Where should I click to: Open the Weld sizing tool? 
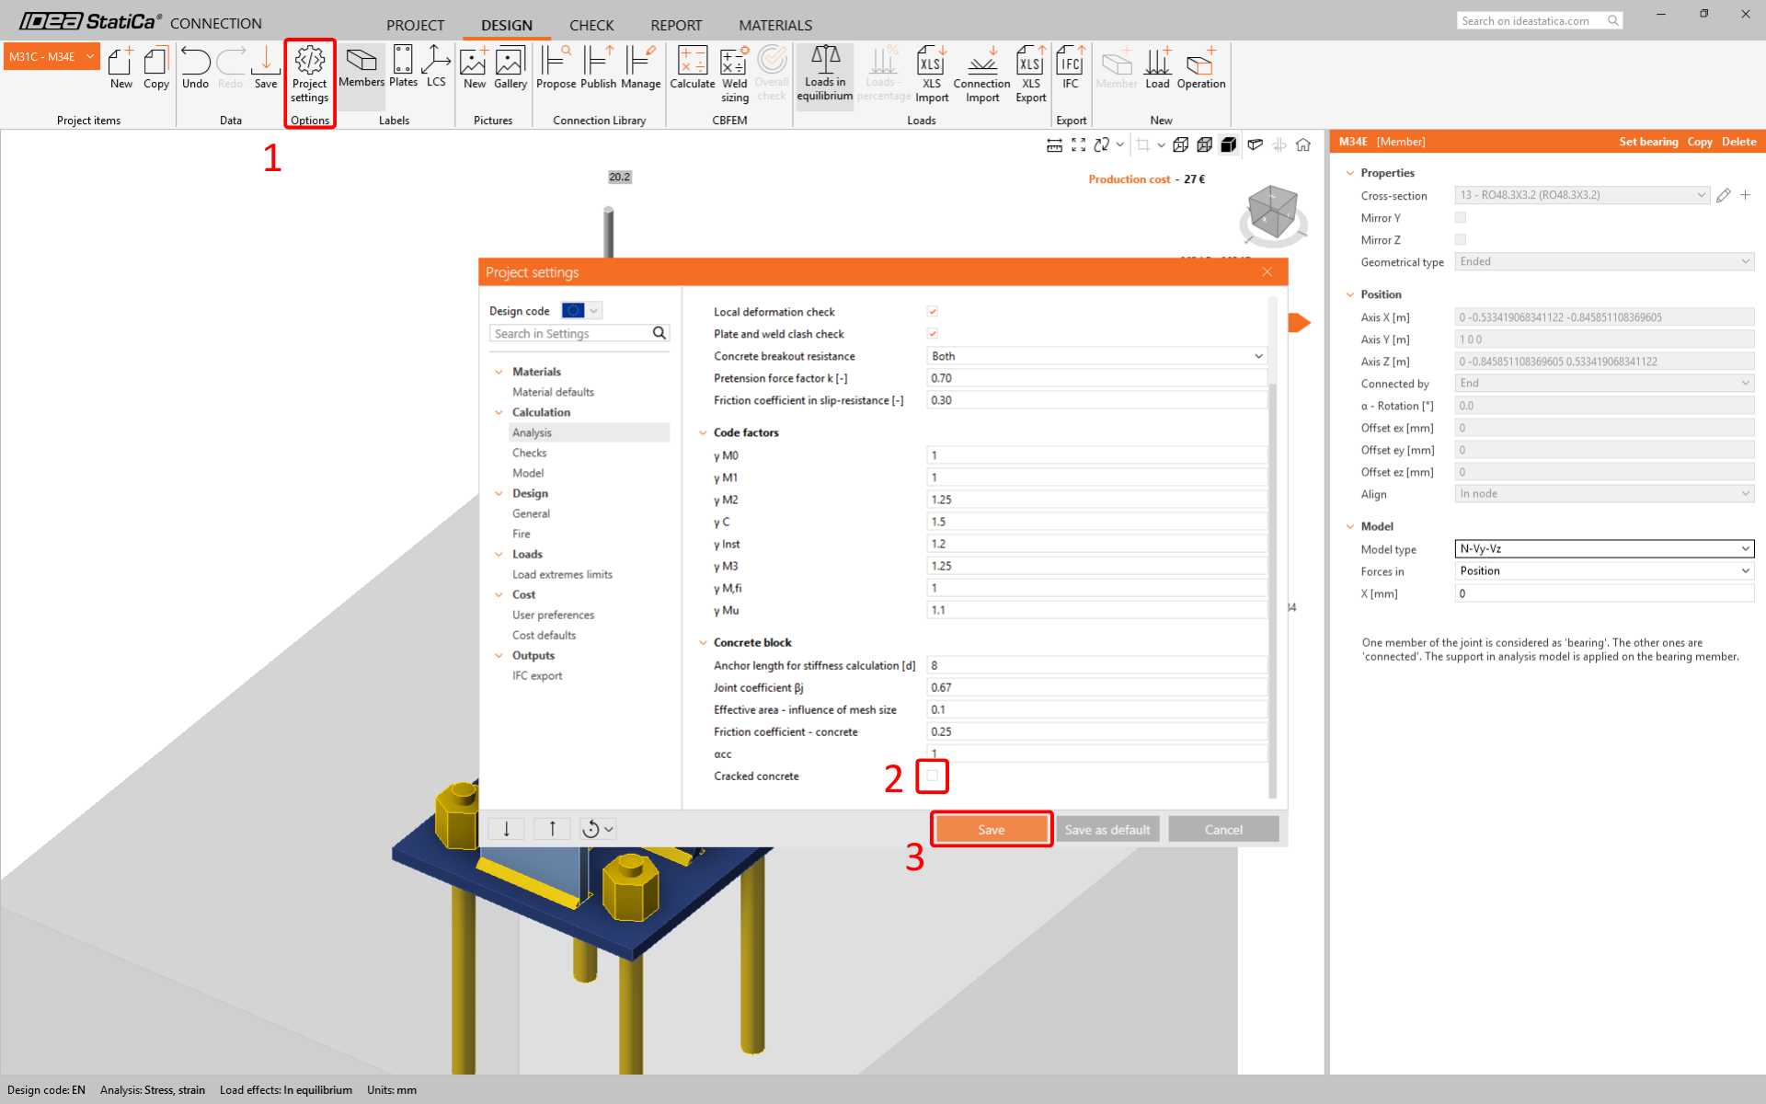pos(734,74)
